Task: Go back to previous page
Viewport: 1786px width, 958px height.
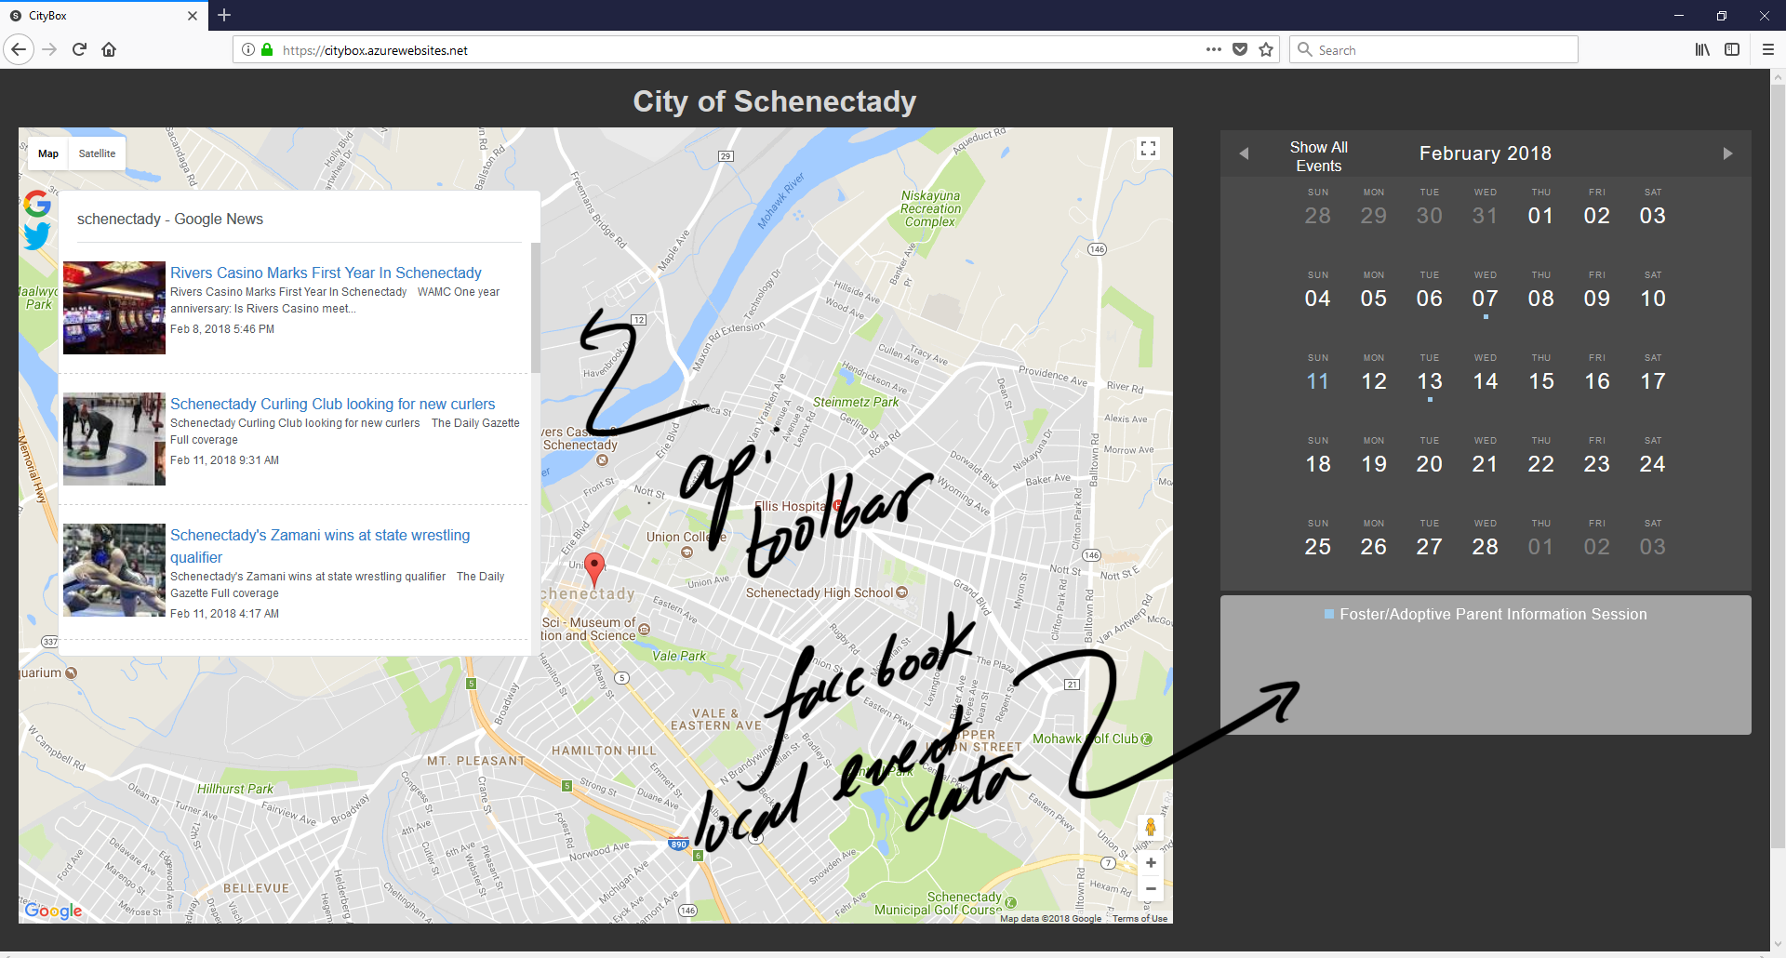Action: click(19, 49)
